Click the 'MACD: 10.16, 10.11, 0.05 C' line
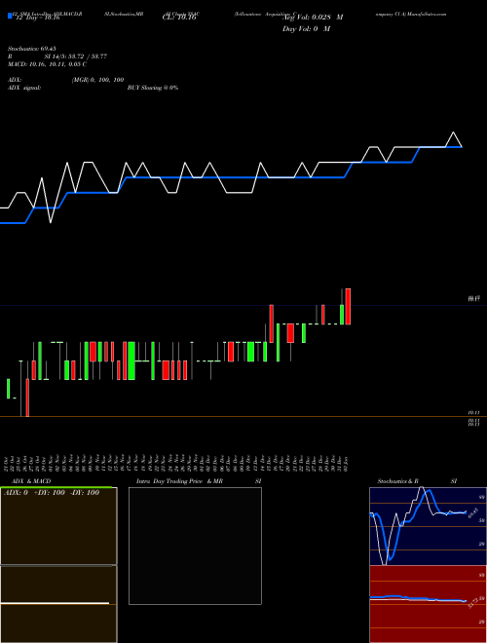 47,64
